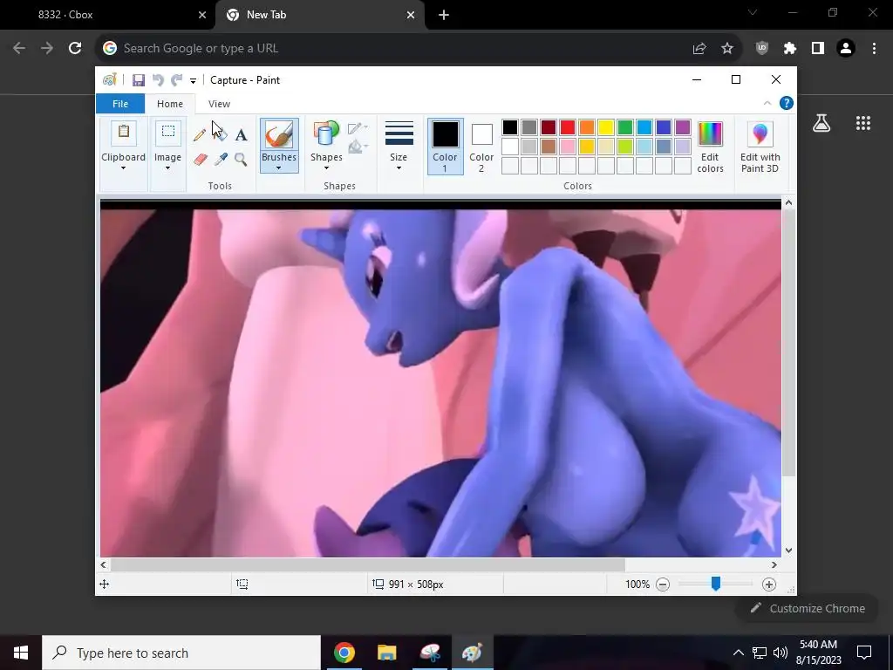The image size is (893, 670).
Task: Open a new Chrome tab plus button
Action: [x=444, y=16]
